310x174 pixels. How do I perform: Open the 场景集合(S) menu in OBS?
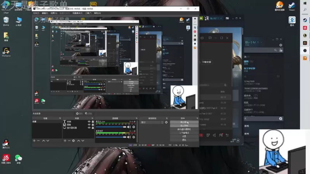point(77,13)
